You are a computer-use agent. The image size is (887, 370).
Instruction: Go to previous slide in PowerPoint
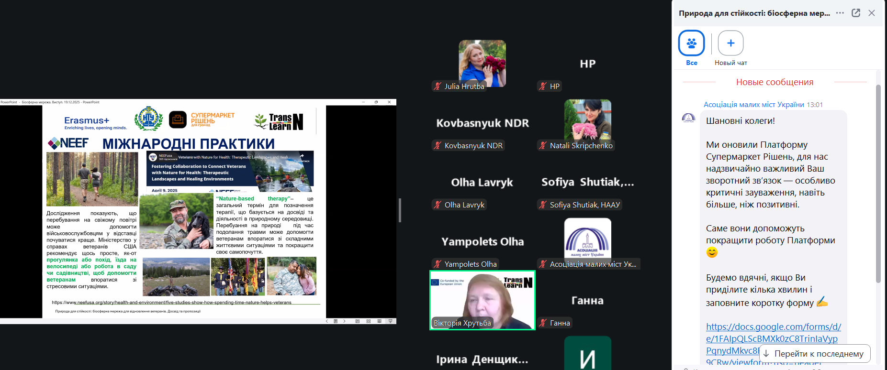coord(327,321)
